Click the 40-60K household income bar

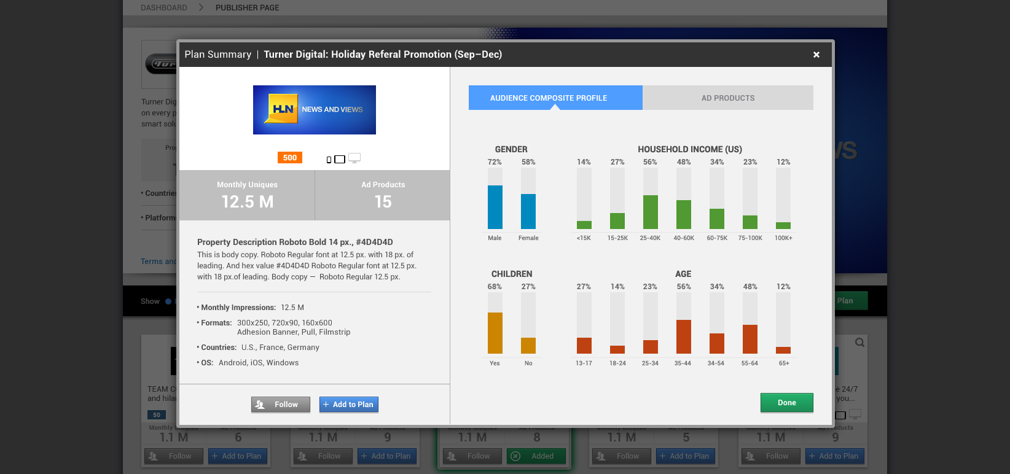click(684, 214)
